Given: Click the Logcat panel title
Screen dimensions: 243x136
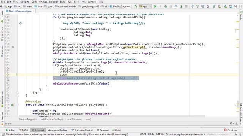Looking at the screenshot, I should pos(8,124).
